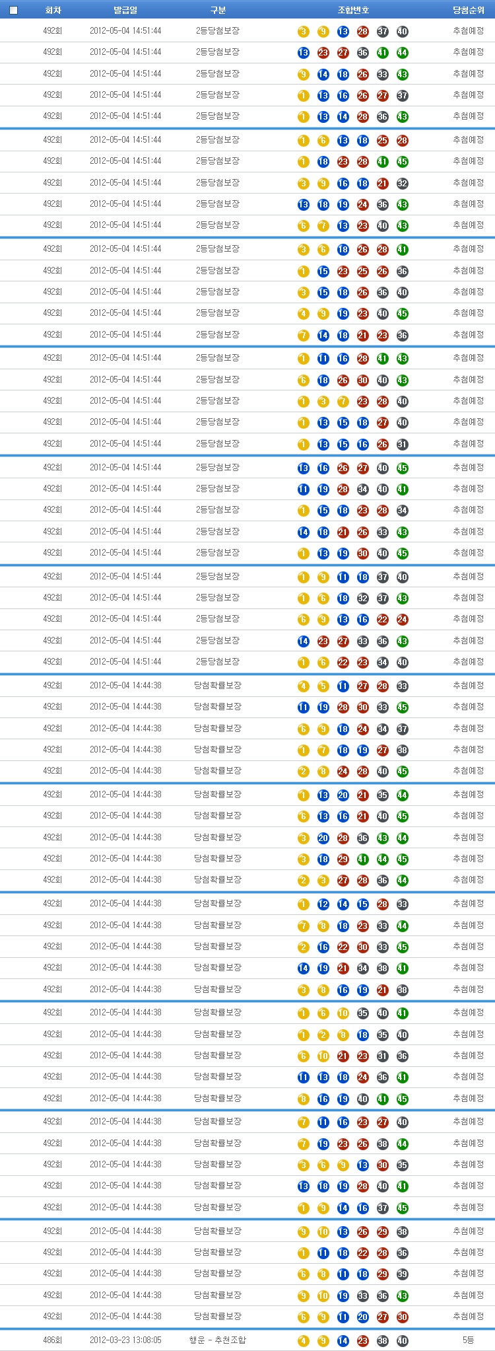The height and width of the screenshot is (1351, 495).
Task: Click the 486회 round number cell
Action: coord(53,1340)
